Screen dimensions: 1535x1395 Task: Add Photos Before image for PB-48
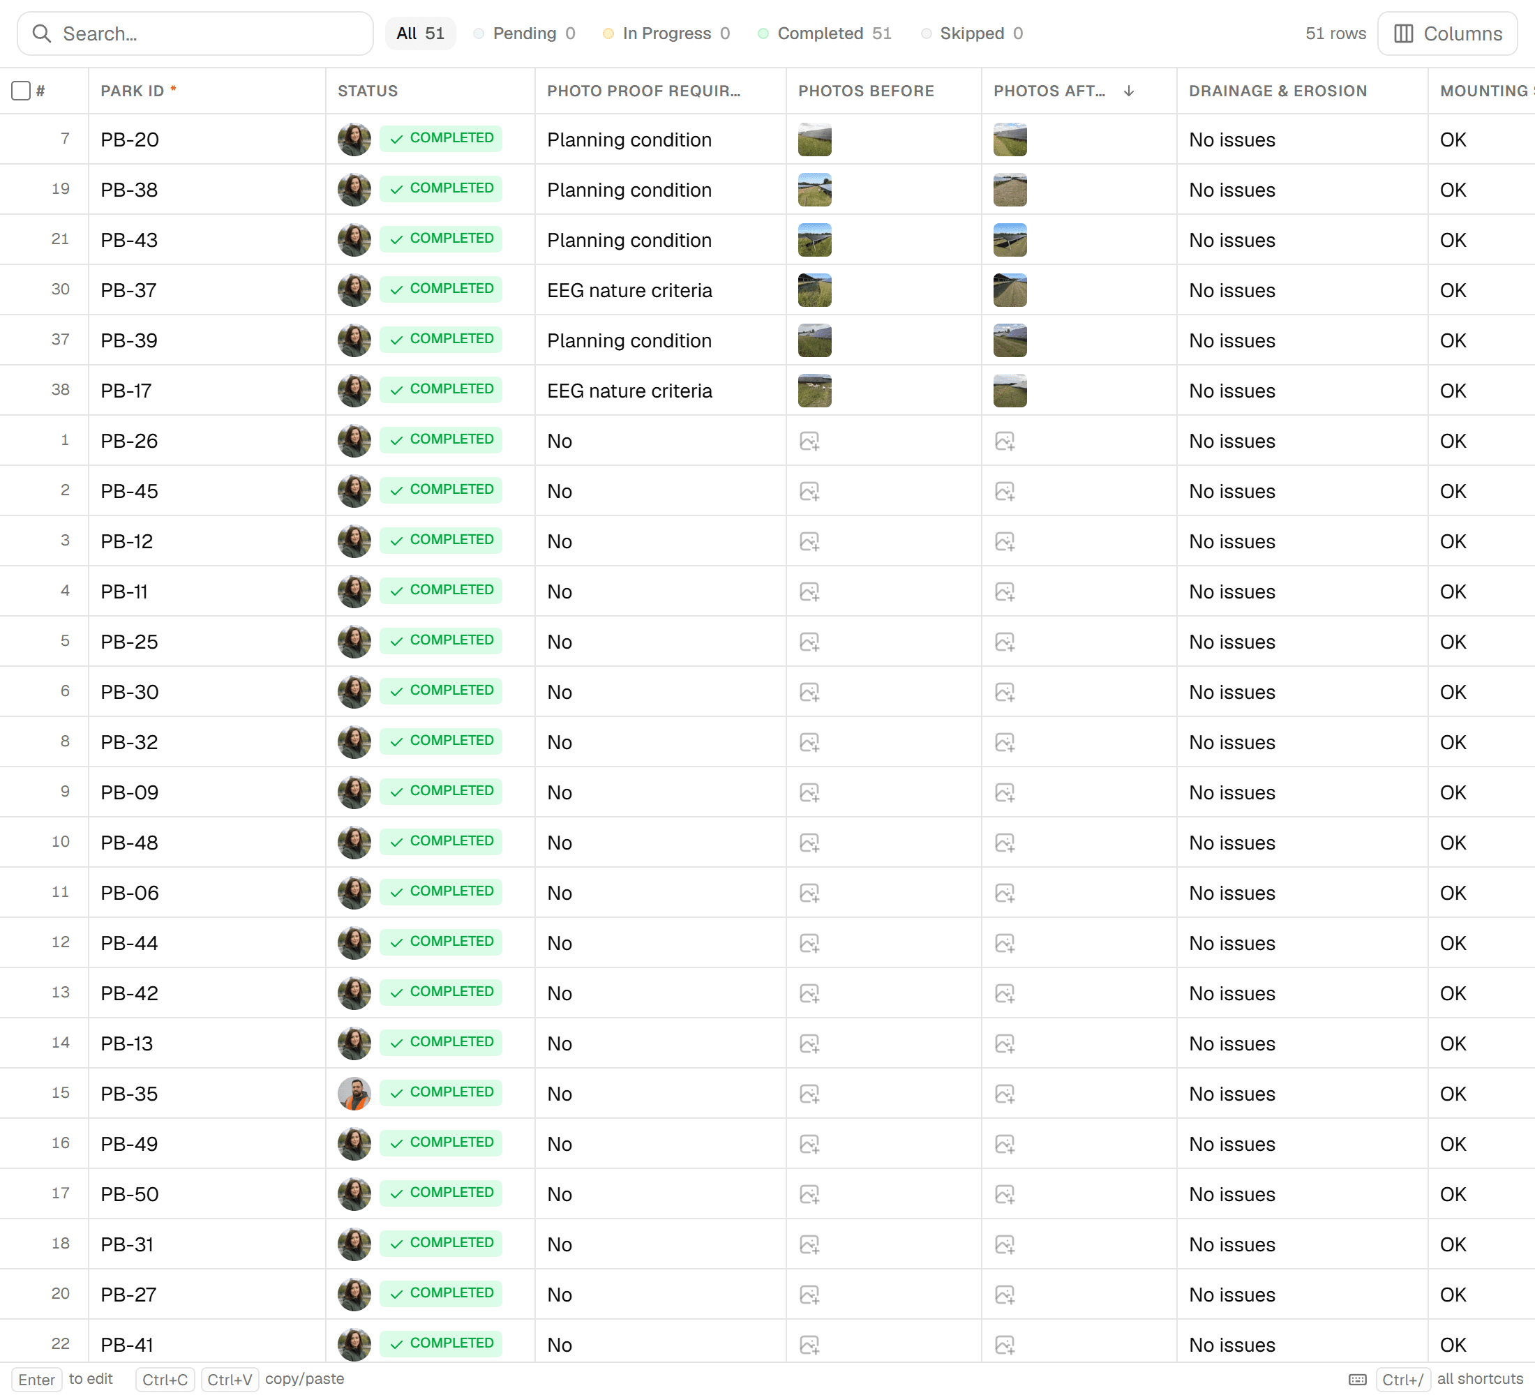pyautogui.click(x=809, y=843)
